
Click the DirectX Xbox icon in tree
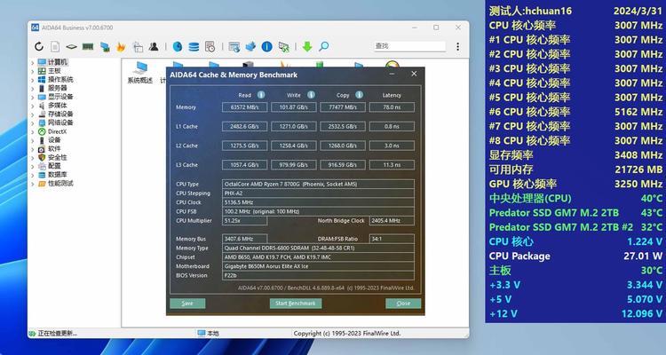coord(42,131)
